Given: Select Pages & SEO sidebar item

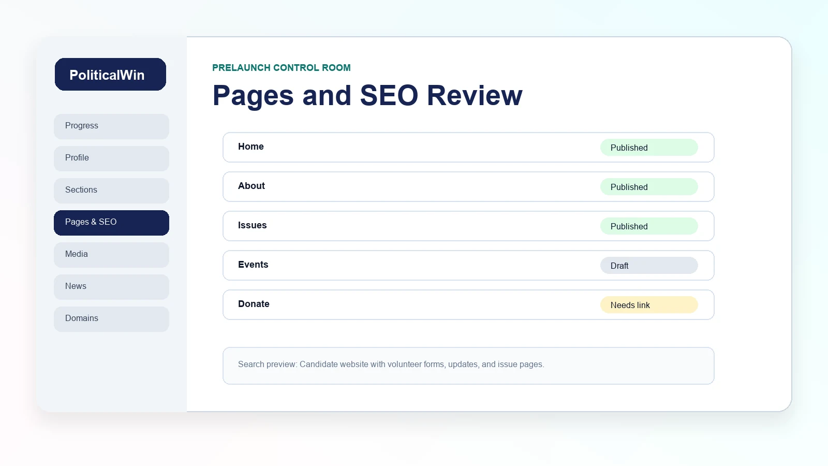Looking at the screenshot, I should pos(111,223).
